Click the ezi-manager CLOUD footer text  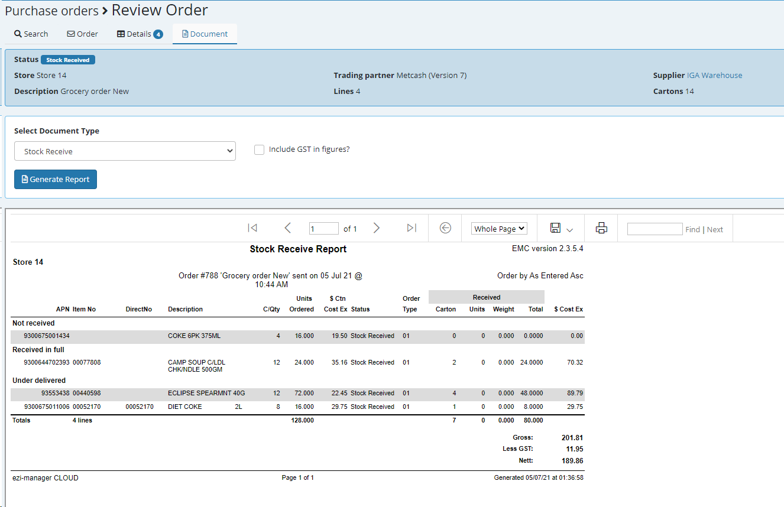45,478
